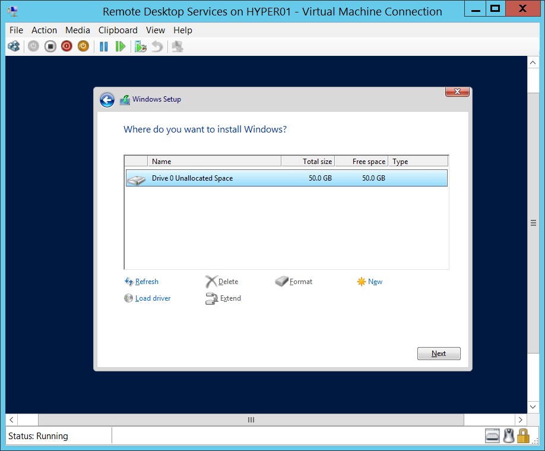The height and width of the screenshot is (451, 545).
Task: Click the red Shut Down toolbar icon
Action: point(66,46)
